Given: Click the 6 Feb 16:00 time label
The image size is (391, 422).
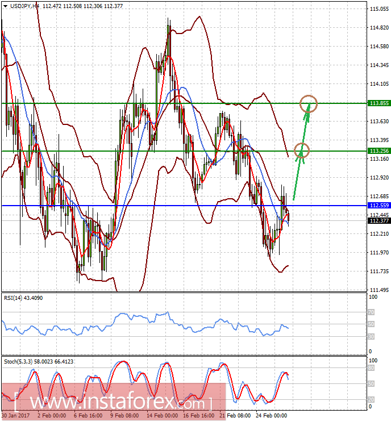Looking at the screenshot, I should click(x=88, y=416).
